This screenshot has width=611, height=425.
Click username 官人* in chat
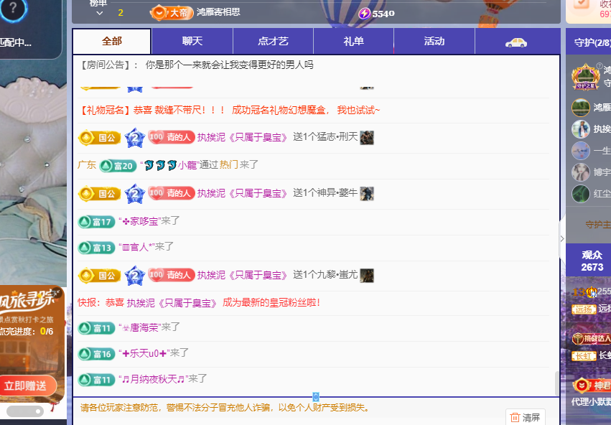[139, 247]
